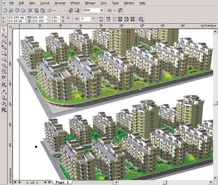Open the Application Launcher icon

click(110, 10)
